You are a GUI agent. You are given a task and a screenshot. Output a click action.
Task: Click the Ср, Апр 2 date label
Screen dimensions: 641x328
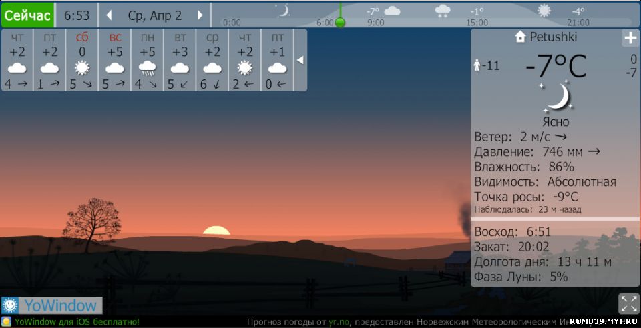pos(154,15)
